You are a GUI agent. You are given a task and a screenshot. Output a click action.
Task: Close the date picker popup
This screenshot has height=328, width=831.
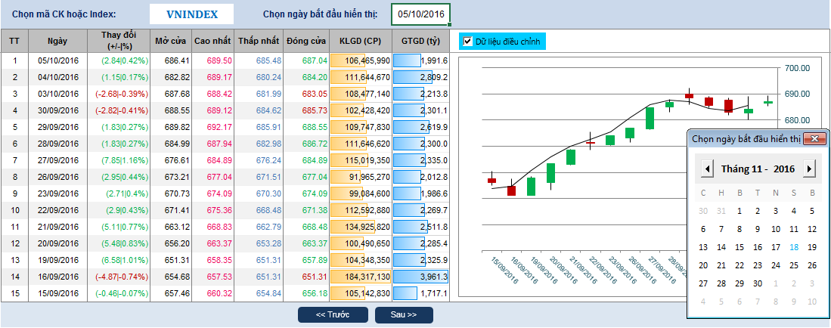[x=814, y=139]
